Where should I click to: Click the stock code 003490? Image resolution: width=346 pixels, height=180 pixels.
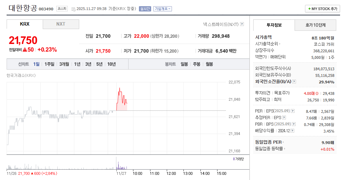click(x=46, y=9)
